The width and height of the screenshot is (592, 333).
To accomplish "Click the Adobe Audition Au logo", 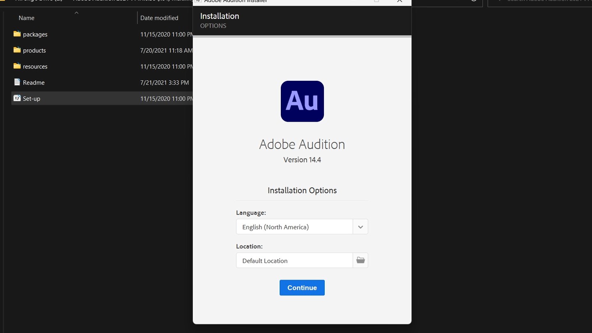I will (x=302, y=101).
